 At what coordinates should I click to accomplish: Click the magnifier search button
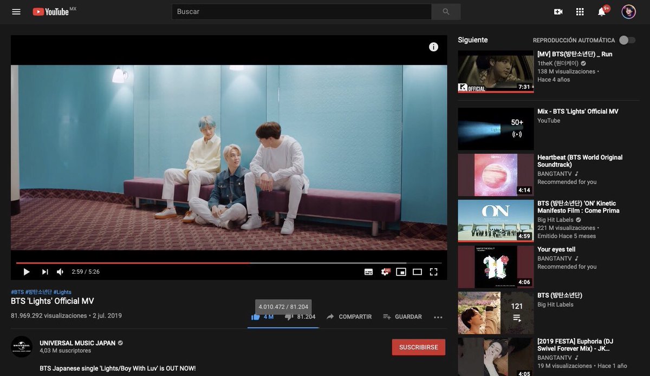click(446, 11)
